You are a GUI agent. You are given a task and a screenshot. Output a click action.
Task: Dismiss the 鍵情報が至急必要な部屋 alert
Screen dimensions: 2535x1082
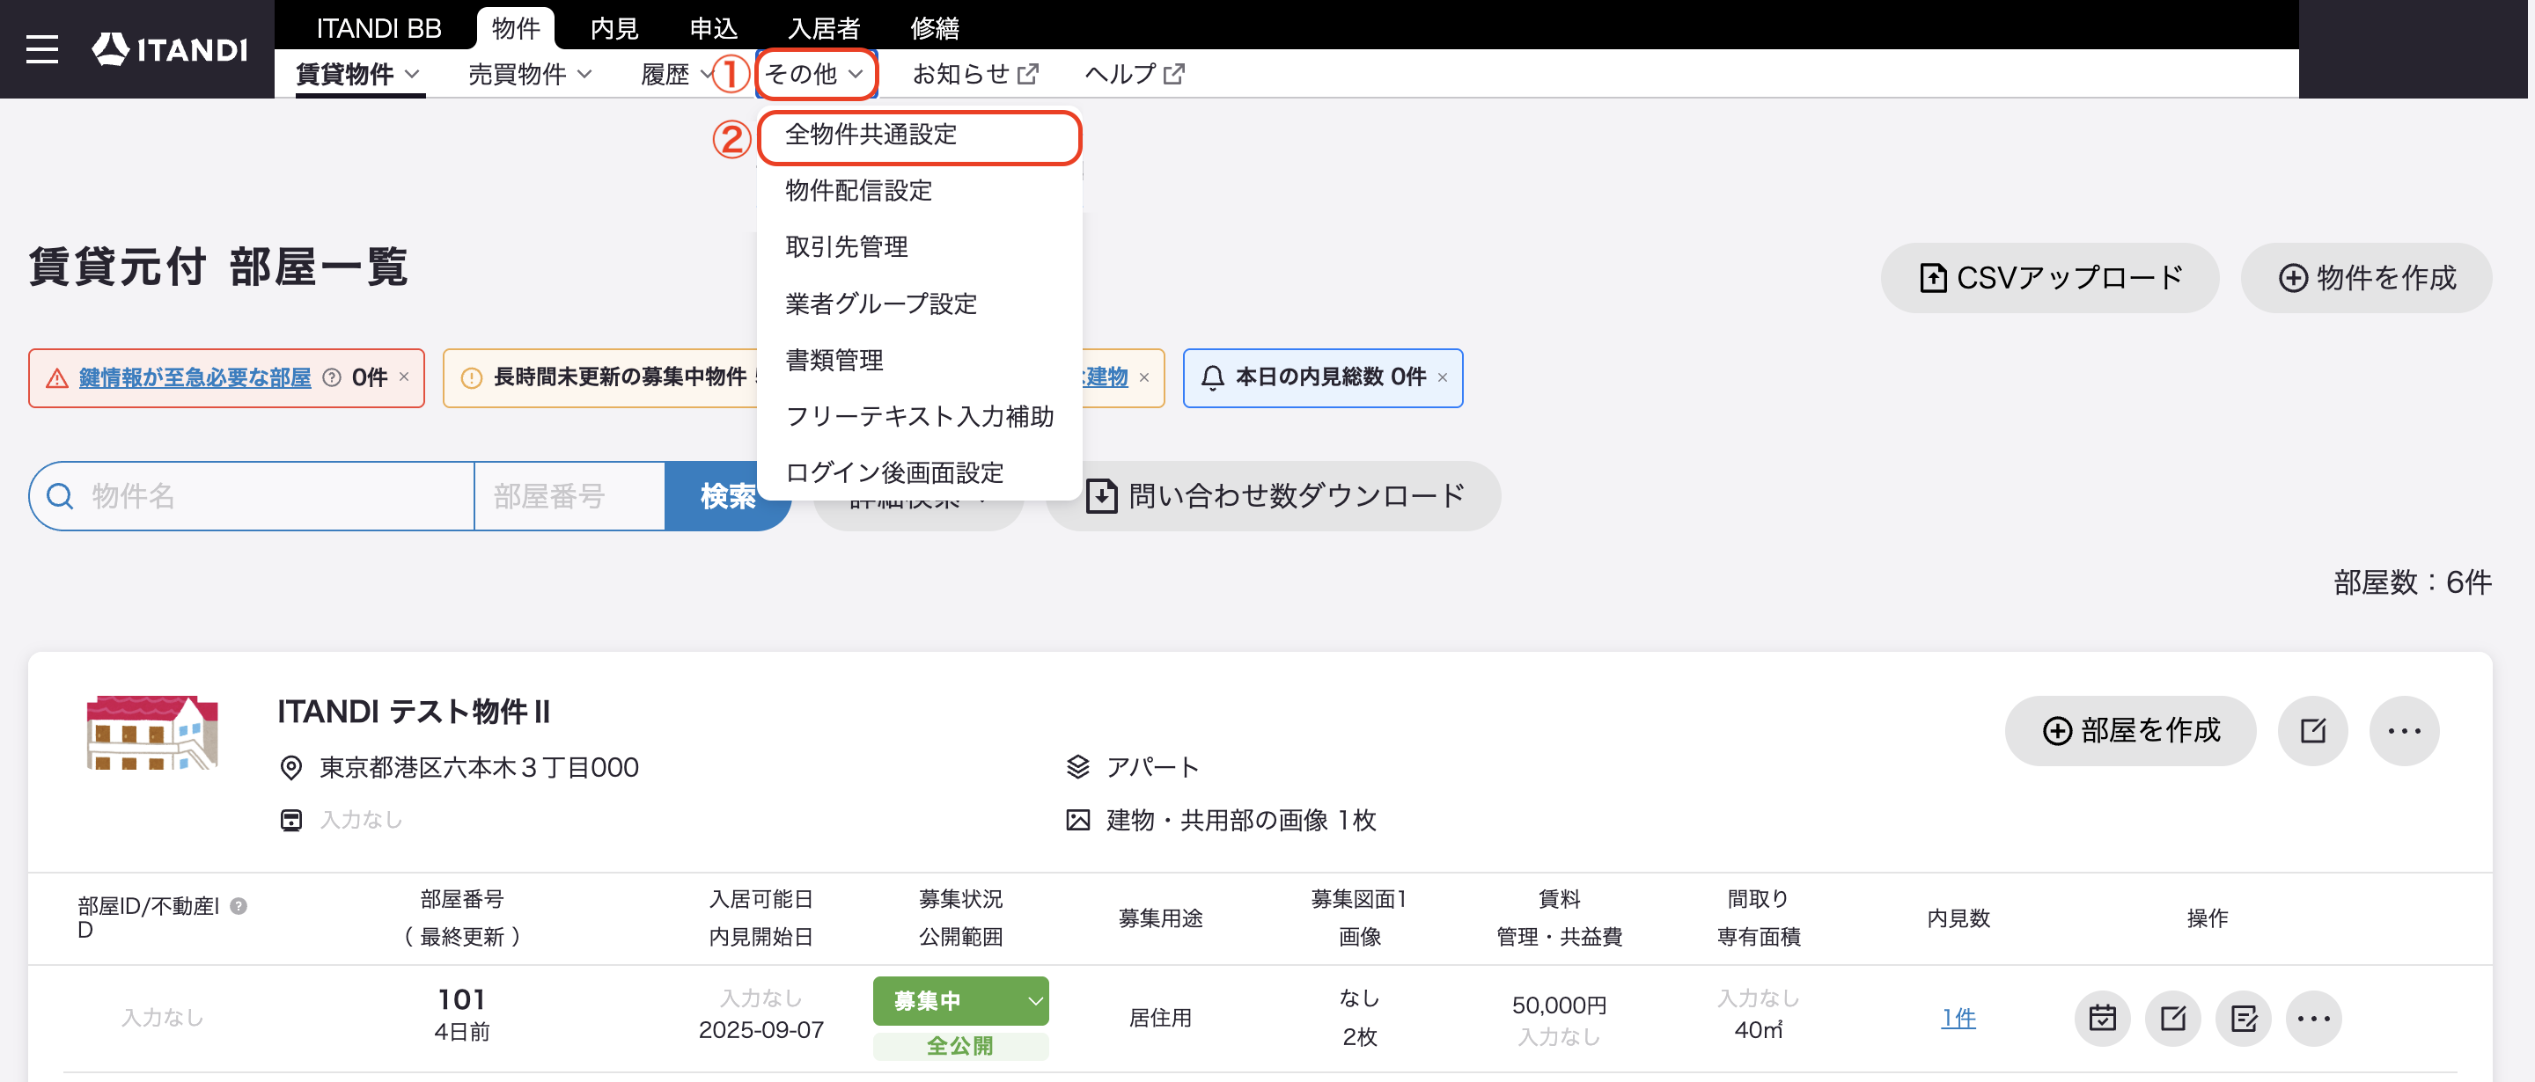(403, 377)
